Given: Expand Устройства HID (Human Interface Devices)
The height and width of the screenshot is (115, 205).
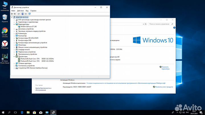Looking at the screenshot, I should (x=14, y=68).
